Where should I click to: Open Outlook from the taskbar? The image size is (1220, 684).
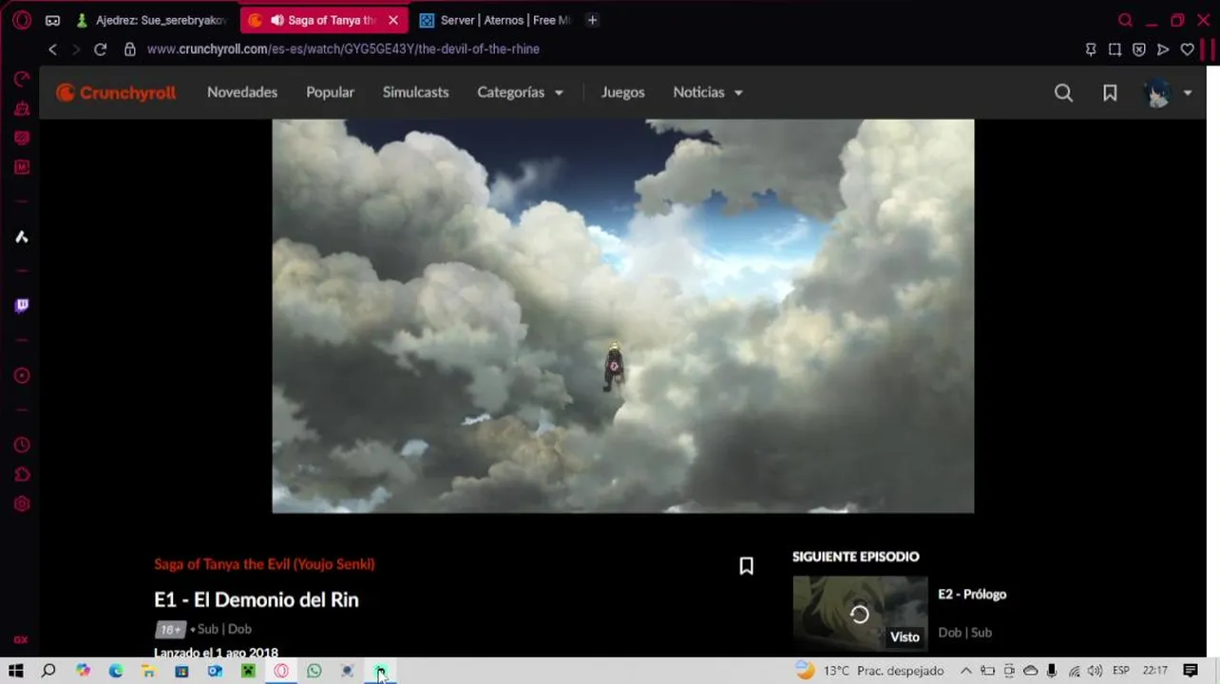215,671
